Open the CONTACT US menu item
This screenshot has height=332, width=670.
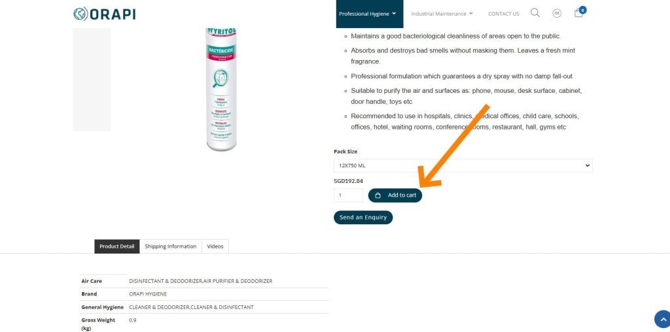point(504,14)
